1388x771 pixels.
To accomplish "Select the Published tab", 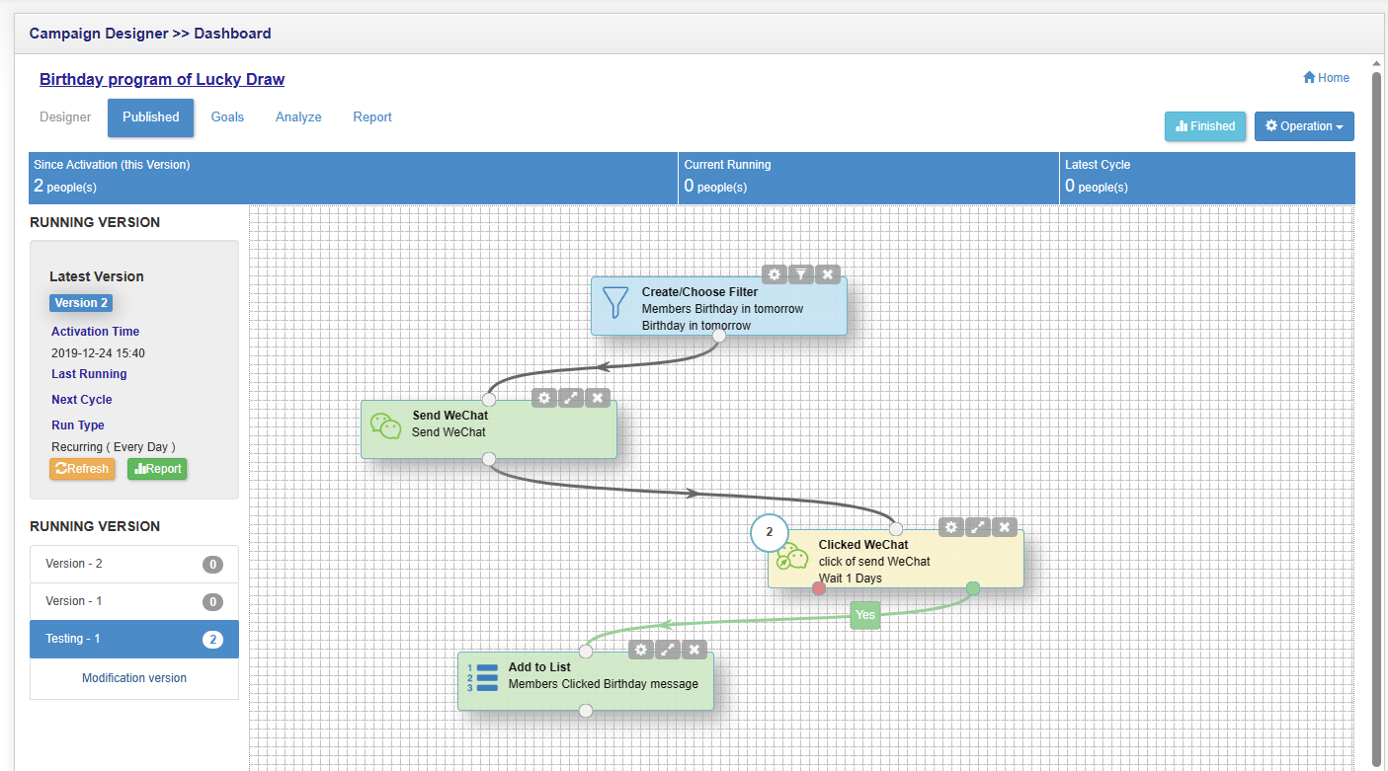I will [151, 117].
